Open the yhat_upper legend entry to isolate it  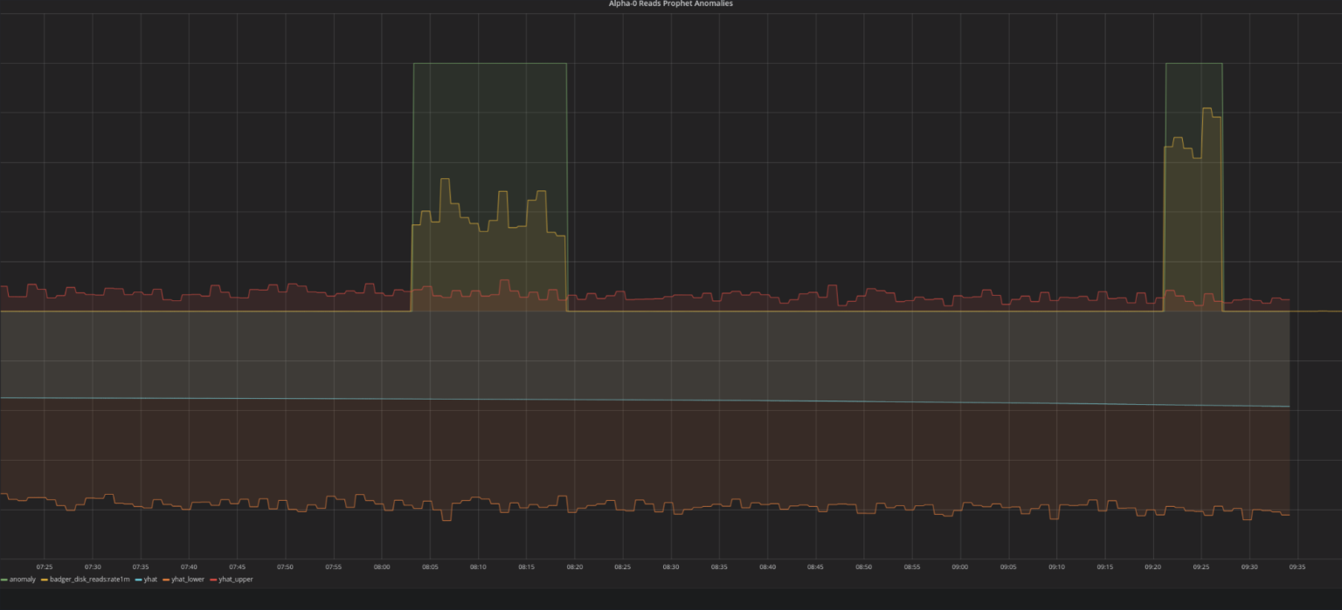click(x=236, y=579)
